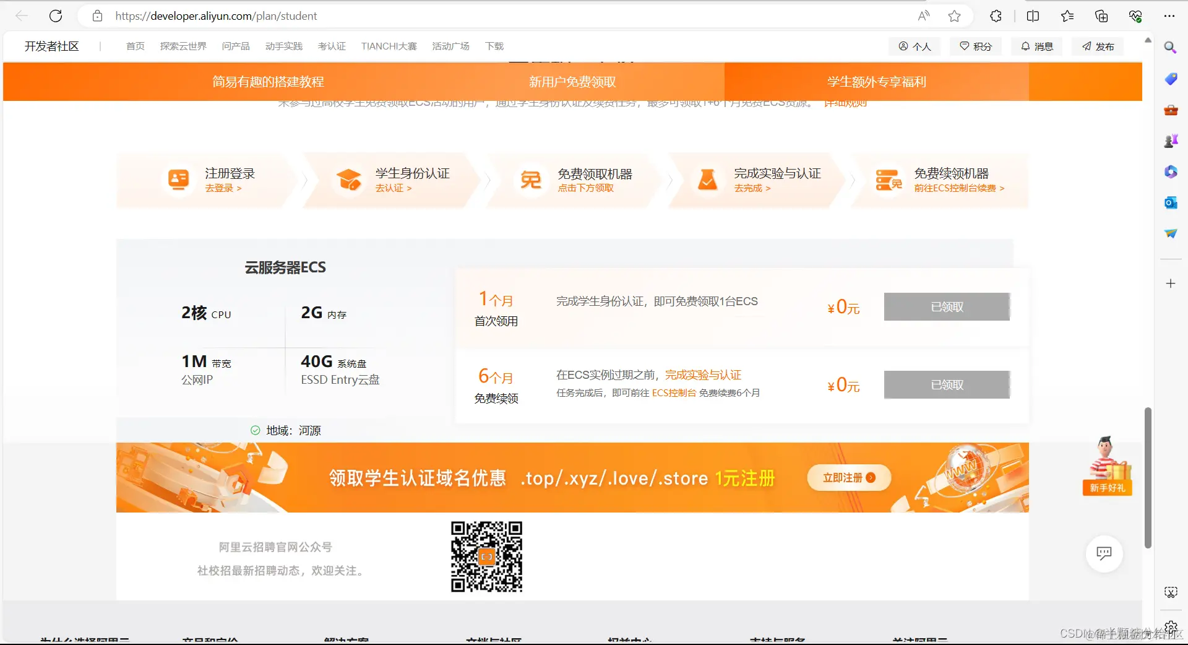Open Browser essentials heart icon
1188x645 pixels.
click(1135, 16)
